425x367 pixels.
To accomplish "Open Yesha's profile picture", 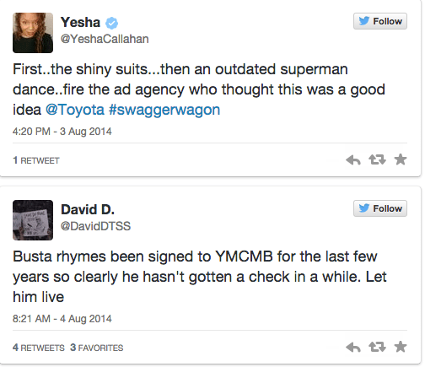I will 33,33.
